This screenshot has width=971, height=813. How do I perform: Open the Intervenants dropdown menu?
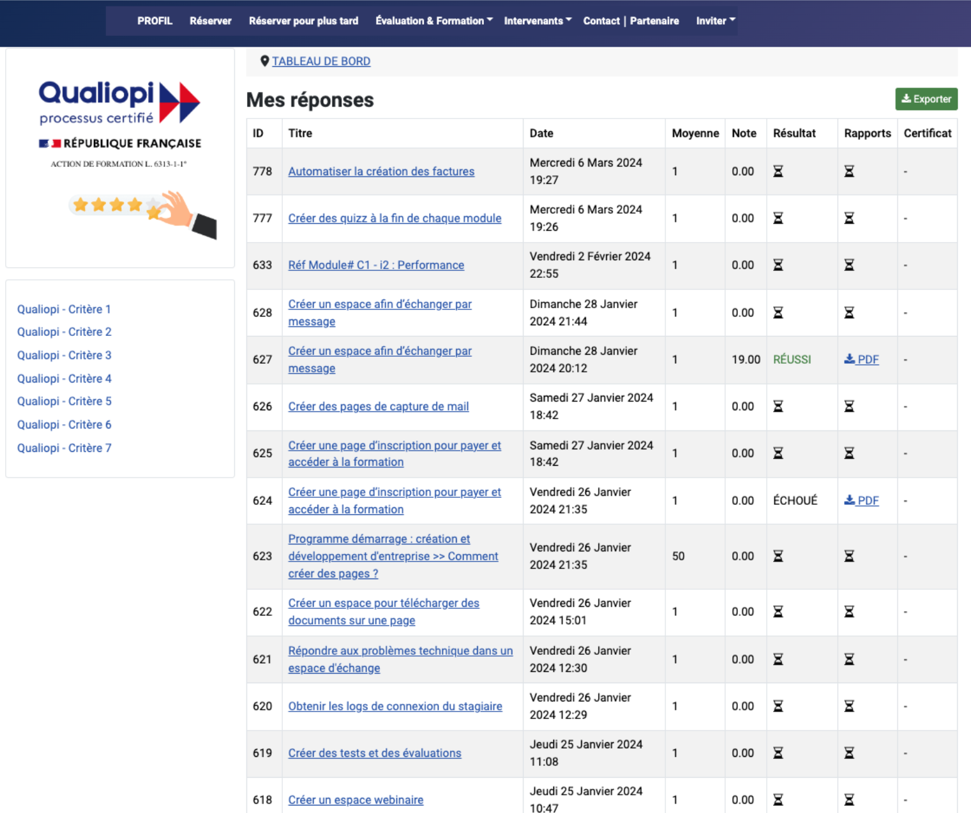pyautogui.click(x=537, y=21)
